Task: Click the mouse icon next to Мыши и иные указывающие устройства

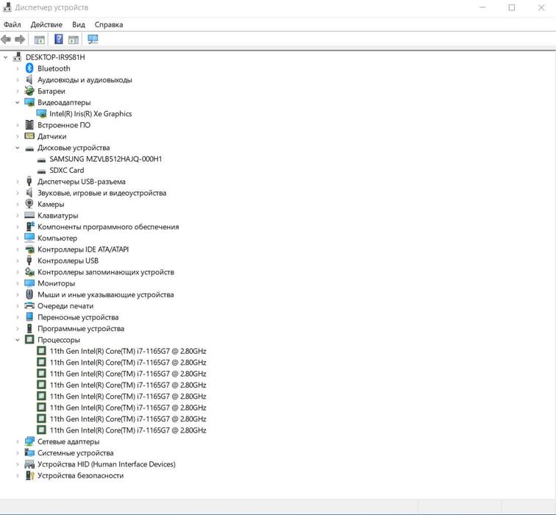Action: tap(29, 294)
